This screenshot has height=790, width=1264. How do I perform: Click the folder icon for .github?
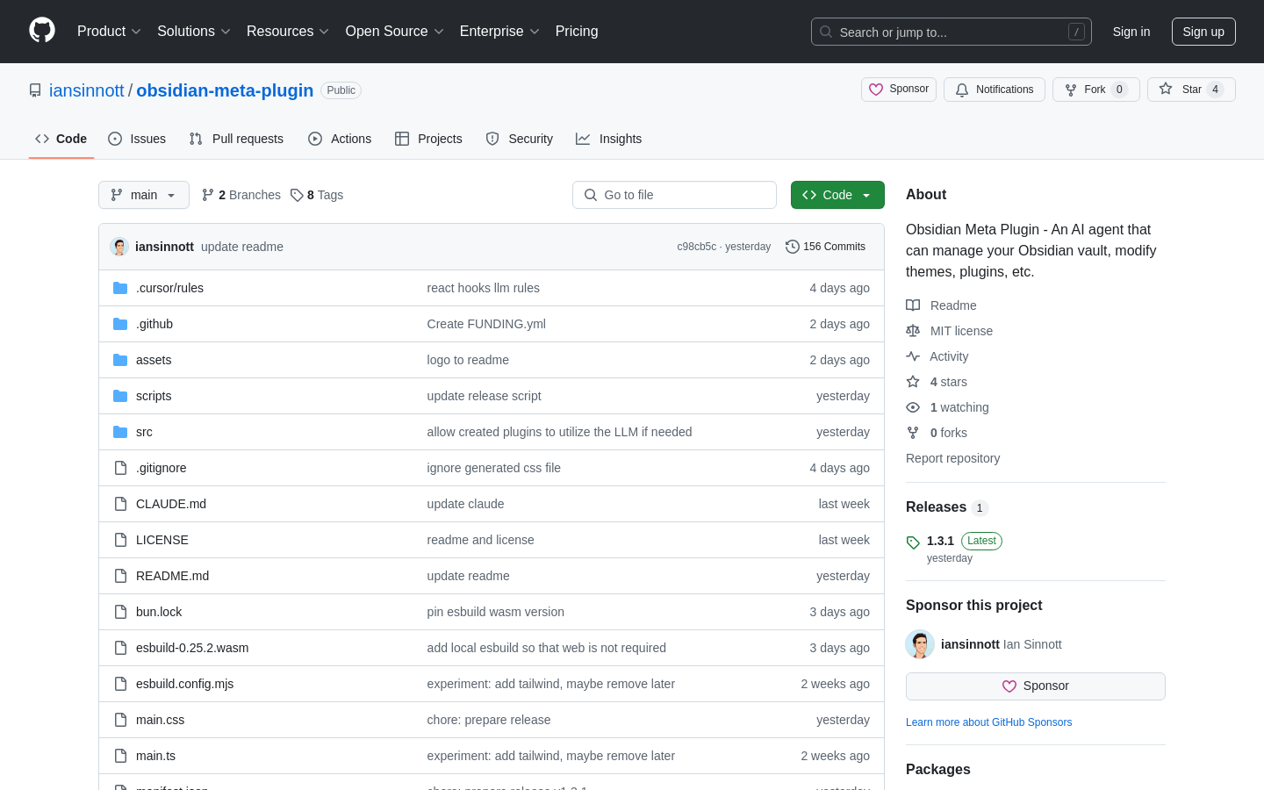point(120,324)
